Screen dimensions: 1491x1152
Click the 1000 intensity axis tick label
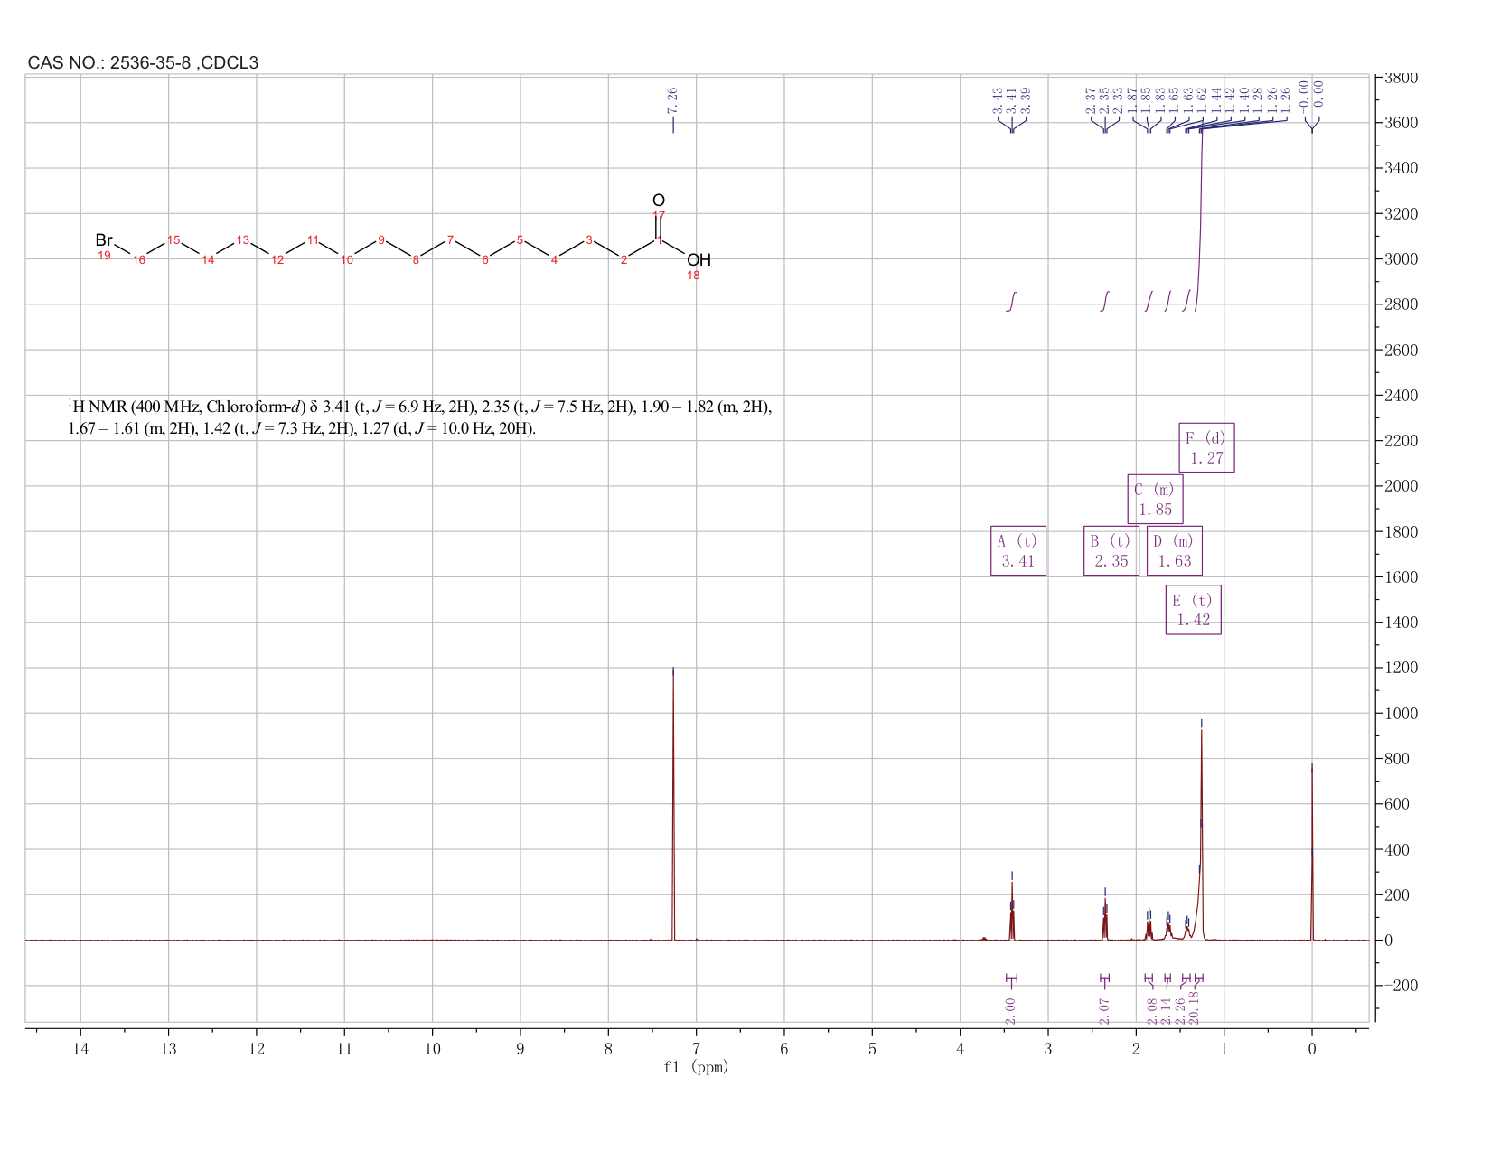click(x=1402, y=714)
